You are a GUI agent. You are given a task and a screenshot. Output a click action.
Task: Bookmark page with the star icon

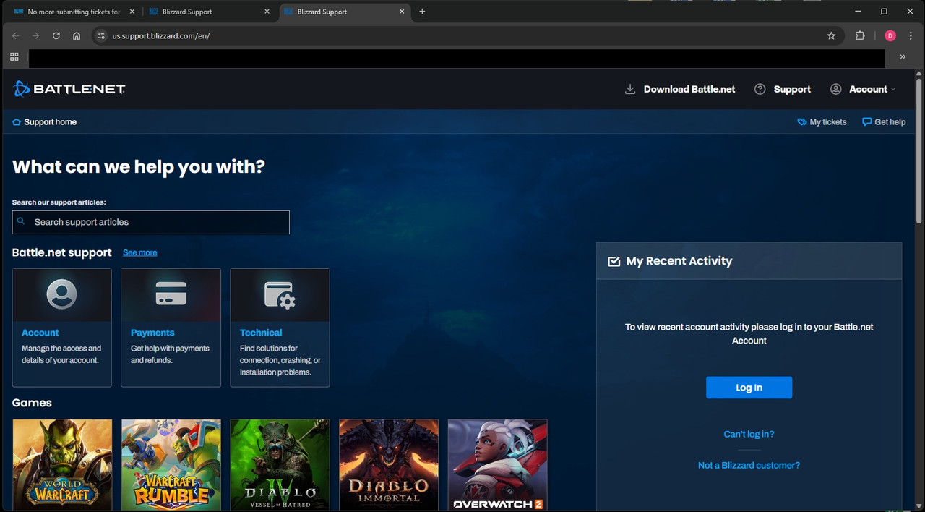[x=831, y=35]
